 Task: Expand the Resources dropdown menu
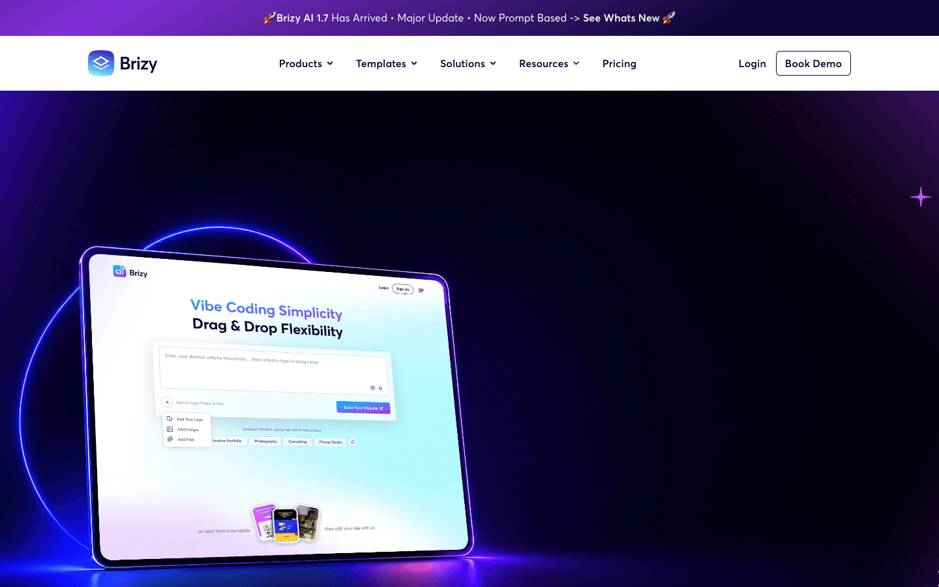click(x=548, y=63)
